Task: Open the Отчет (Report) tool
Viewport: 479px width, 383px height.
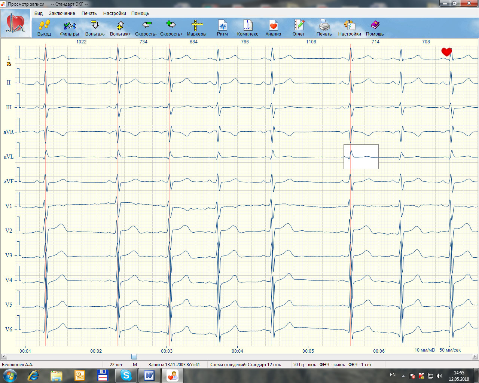Action: point(299,26)
